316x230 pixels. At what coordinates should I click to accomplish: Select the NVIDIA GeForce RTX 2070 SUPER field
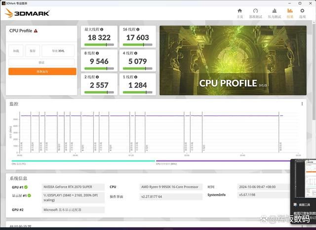(x=73, y=187)
